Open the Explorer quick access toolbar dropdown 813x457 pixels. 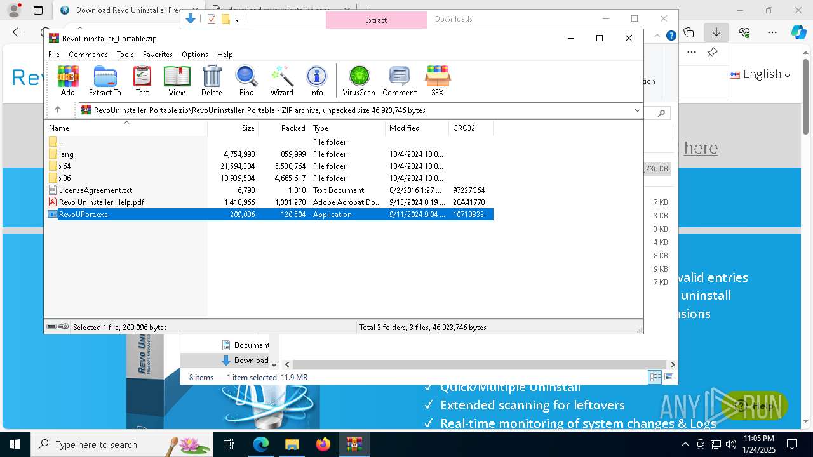tap(237, 20)
